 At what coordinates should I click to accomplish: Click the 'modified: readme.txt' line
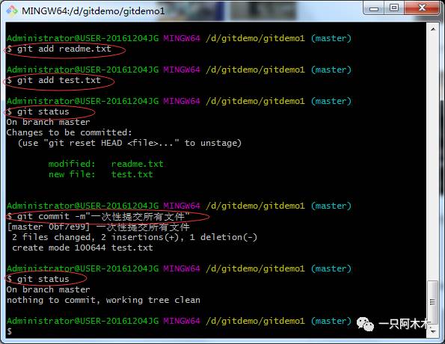[105, 164]
